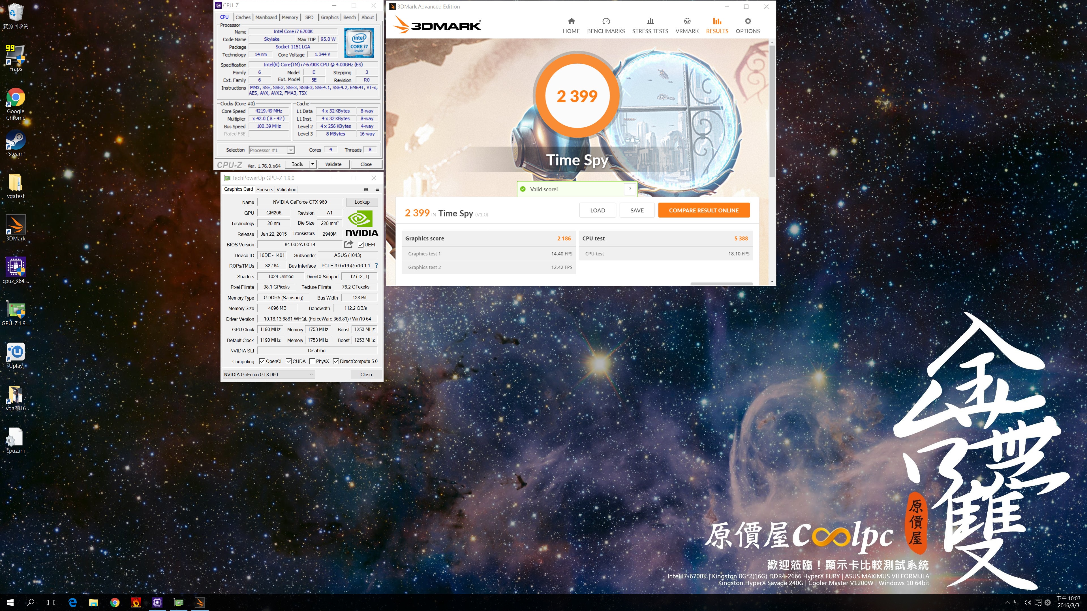Click GPU-Z Lookup button

[x=362, y=202]
